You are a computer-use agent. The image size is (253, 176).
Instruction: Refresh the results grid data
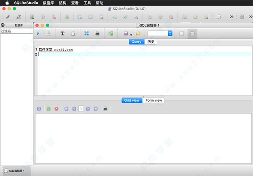pyautogui.click(x=39, y=108)
